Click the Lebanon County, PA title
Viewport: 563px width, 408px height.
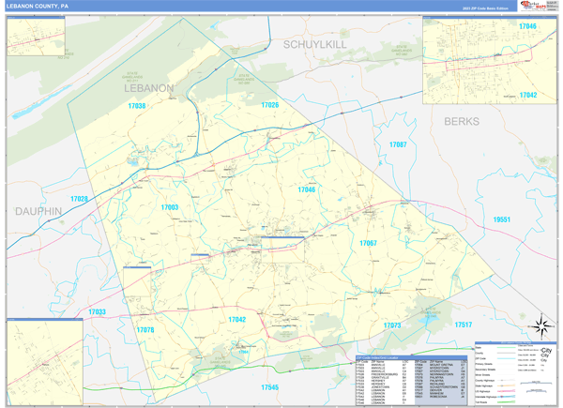click(38, 6)
